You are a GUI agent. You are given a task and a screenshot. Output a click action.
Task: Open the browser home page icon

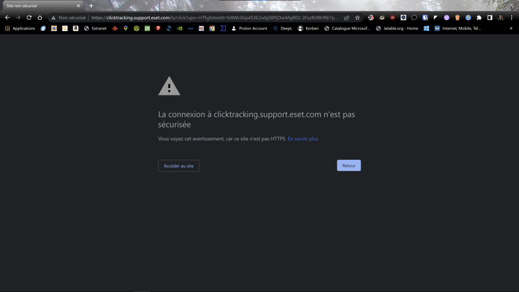(x=40, y=18)
